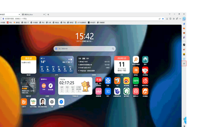Expand the Xiamen city selector in the weather widget
The height and width of the screenshot is (127, 199).
43,58
